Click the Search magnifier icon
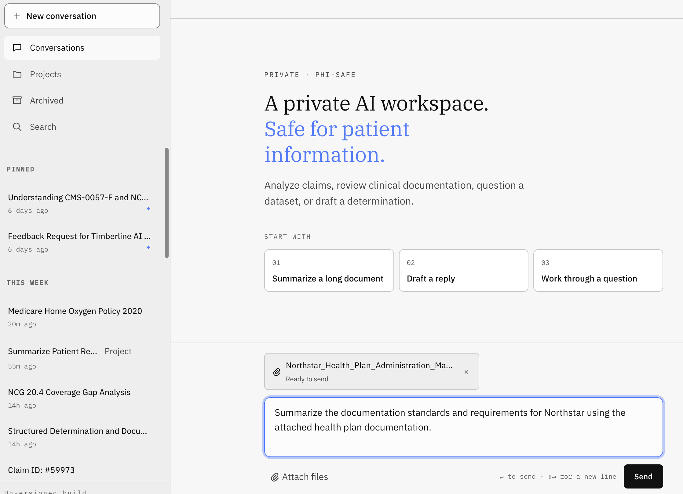The image size is (683, 494). pyautogui.click(x=17, y=127)
